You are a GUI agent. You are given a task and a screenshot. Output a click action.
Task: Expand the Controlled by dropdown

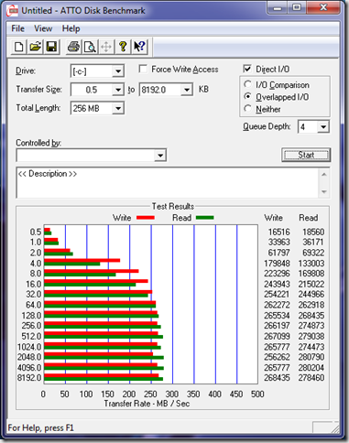[160, 156]
